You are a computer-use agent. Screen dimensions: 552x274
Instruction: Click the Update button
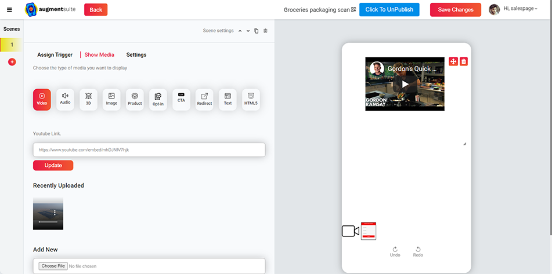tap(53, 166)
